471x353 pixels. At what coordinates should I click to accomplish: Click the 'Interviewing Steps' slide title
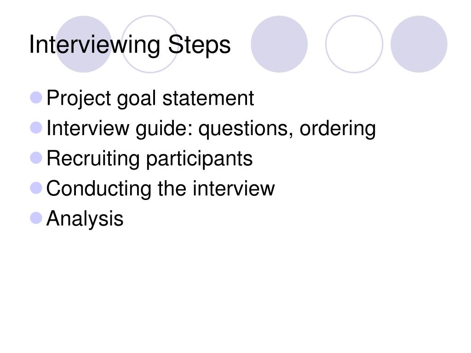(130, 45)
